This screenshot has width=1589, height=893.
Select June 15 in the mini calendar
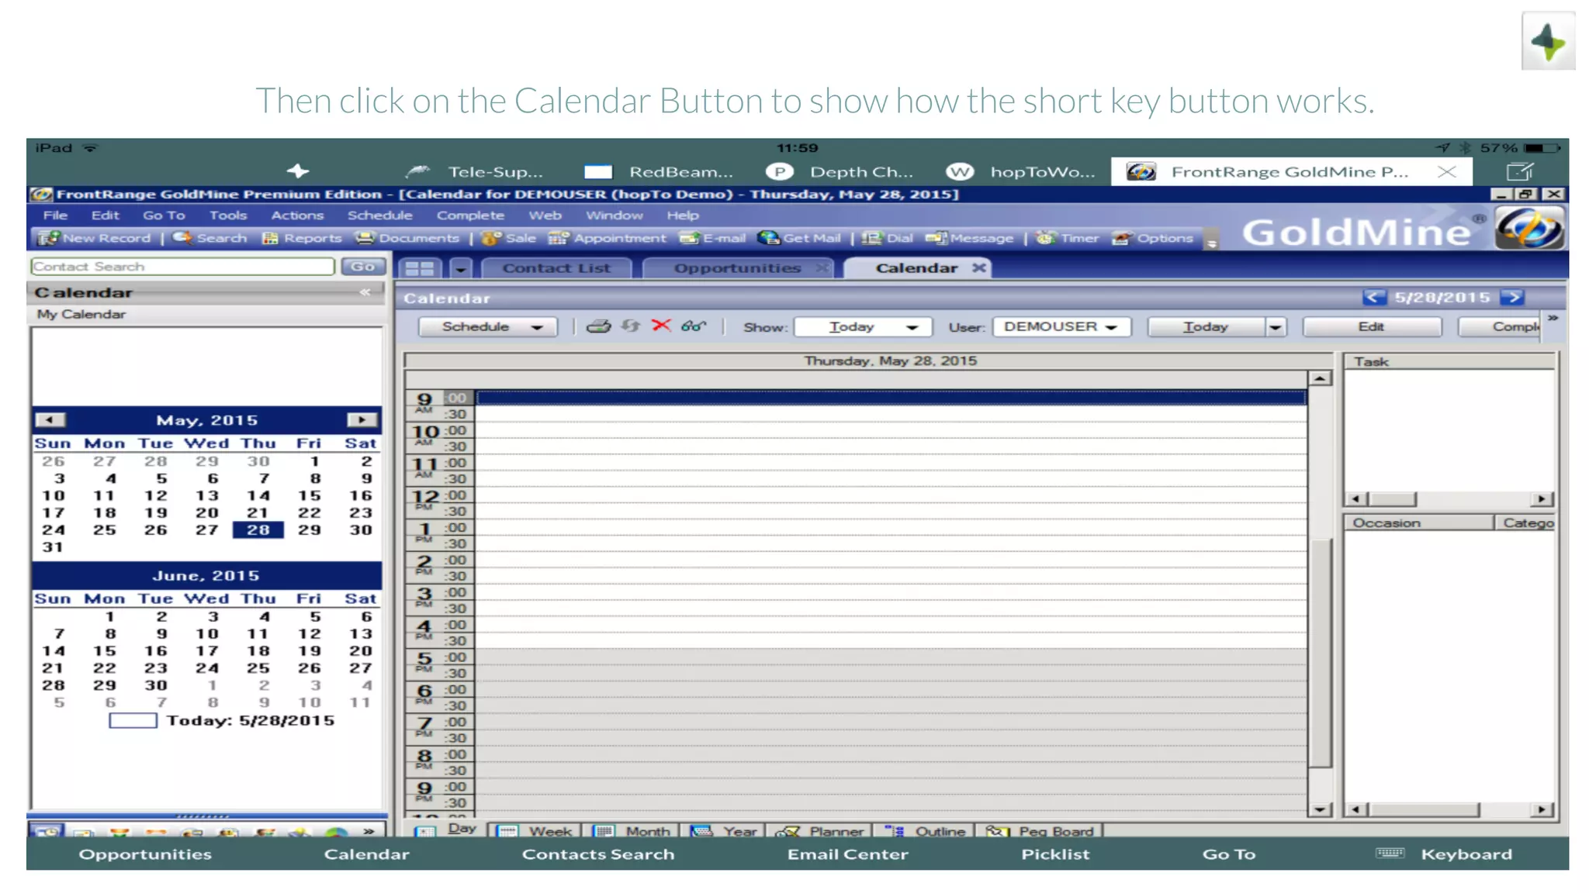point(105,651)
